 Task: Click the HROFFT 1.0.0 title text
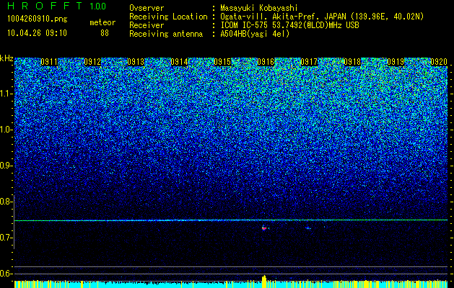tap(56, 6)
